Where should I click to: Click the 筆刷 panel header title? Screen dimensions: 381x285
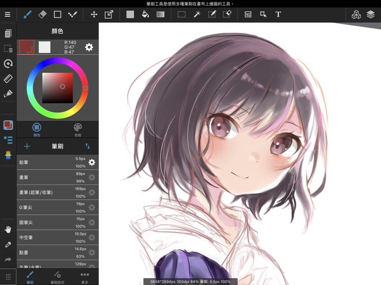[x=57, y=146]
